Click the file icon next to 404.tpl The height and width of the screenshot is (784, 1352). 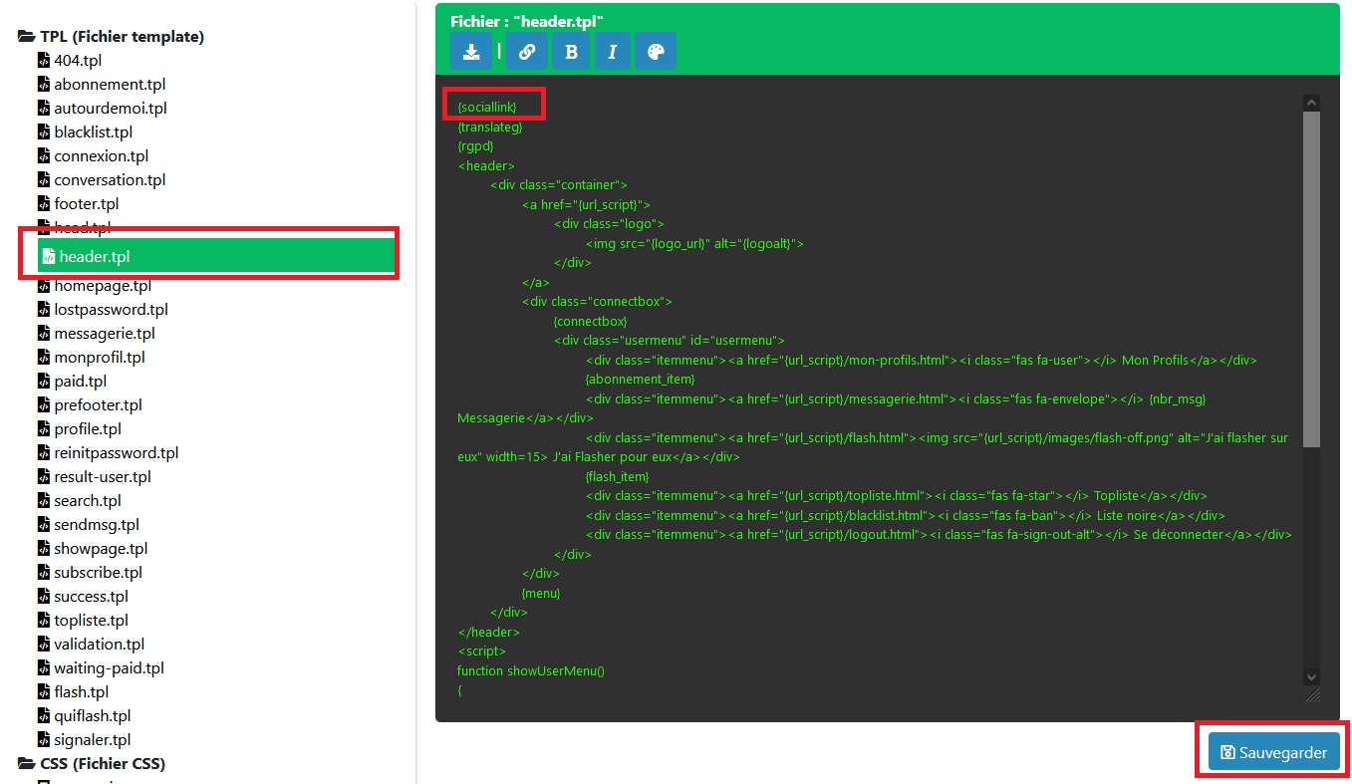click(44, 60)
